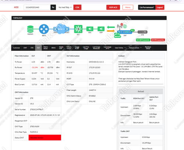The width and height of the screenshot is (184, 150).
Task: Click the ONU Real Type value F609V5.3
Action: 34,132
